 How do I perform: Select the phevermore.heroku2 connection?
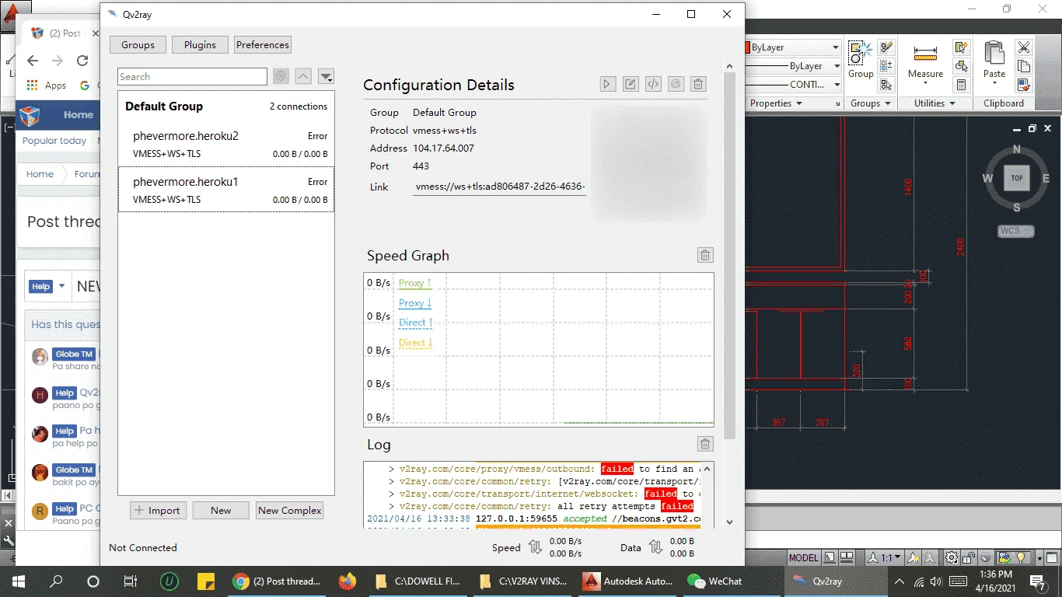tap(226, 144)
